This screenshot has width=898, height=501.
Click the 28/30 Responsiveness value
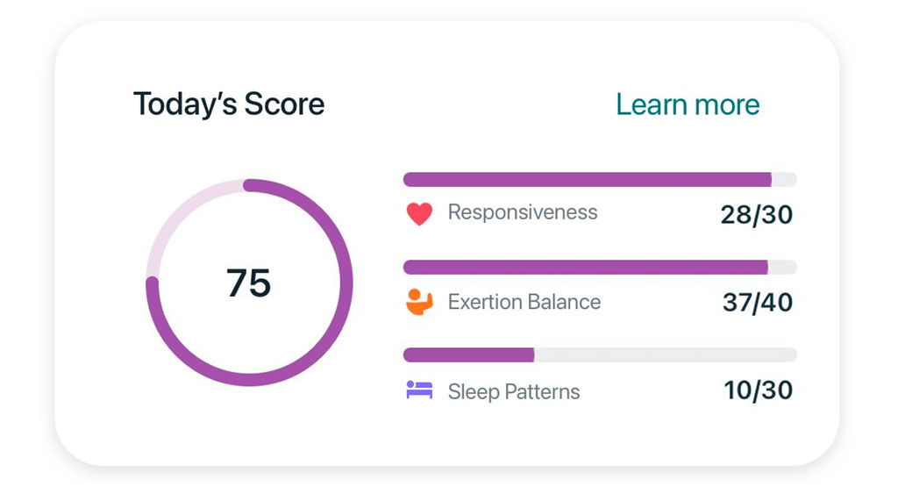[756, 214]
